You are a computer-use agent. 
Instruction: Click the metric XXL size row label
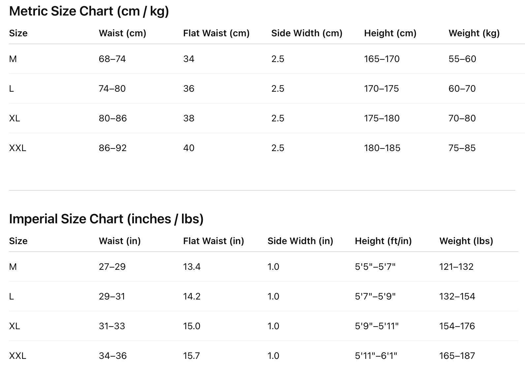click(x=18, y=148)
